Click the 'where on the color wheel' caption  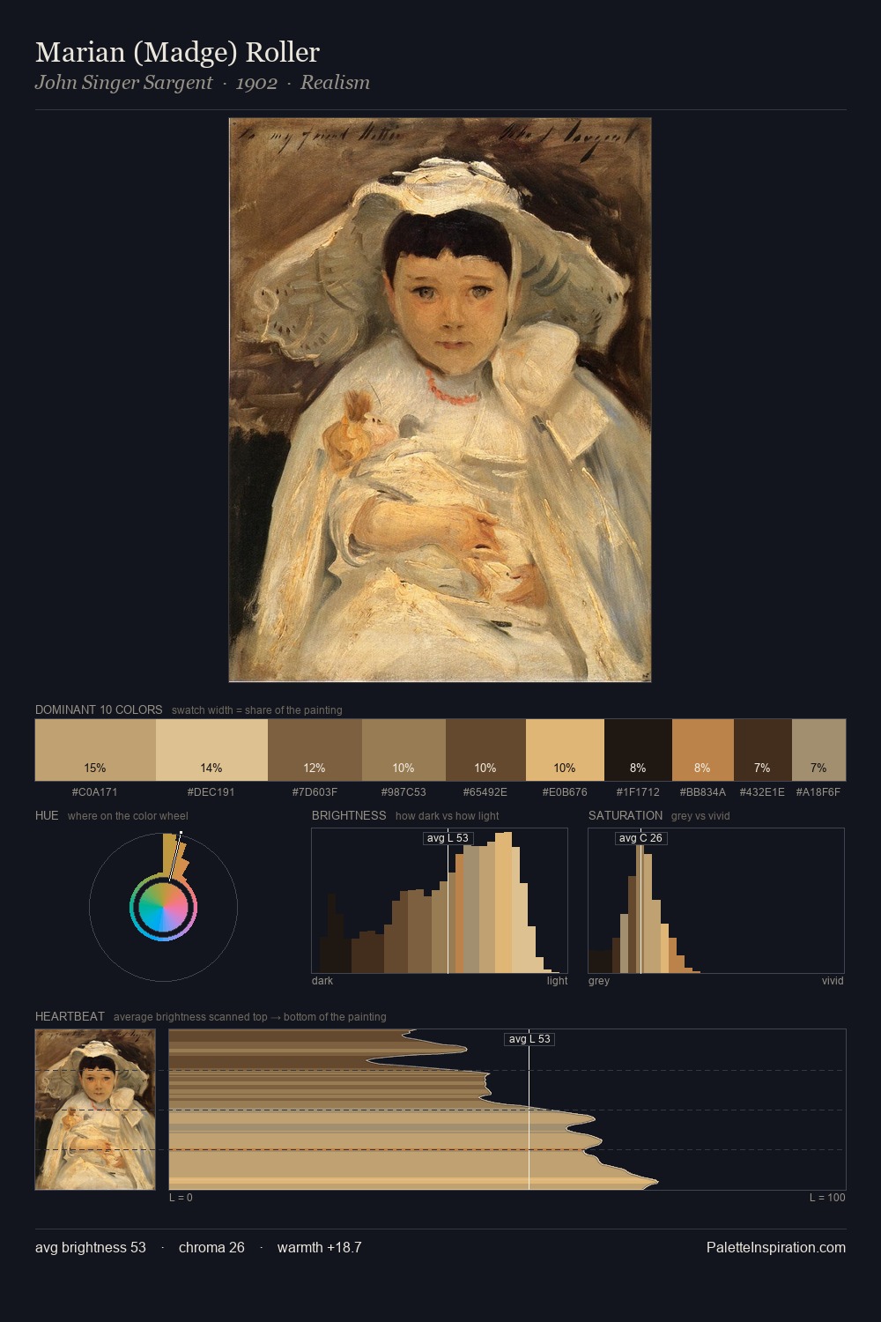click(x=128, y=816)
